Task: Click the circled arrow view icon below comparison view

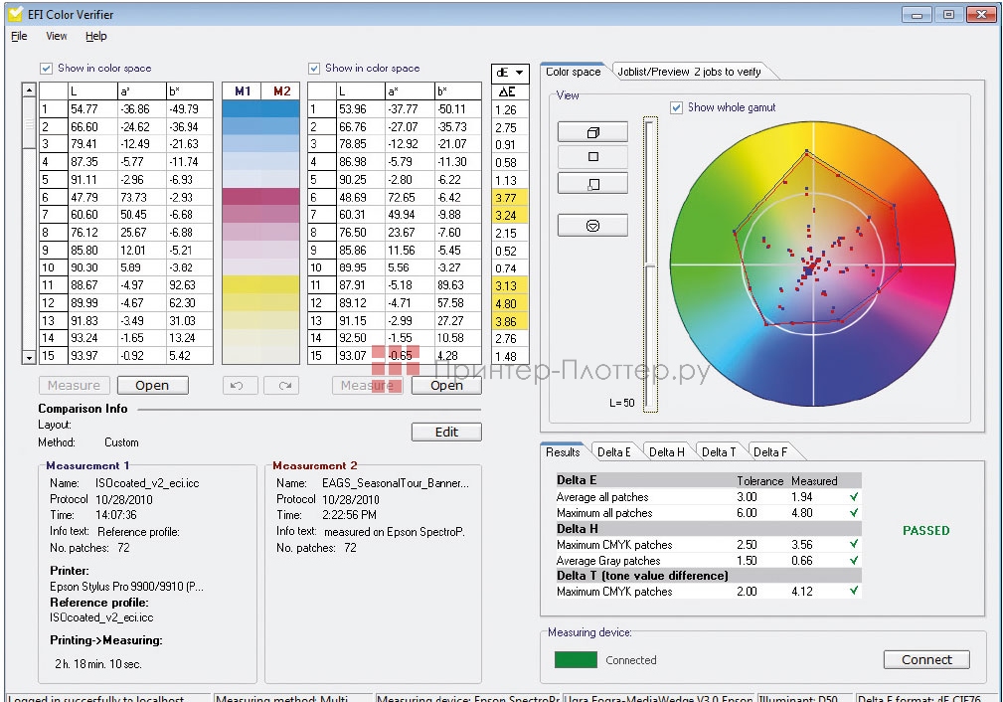Action: pos(592,226)
